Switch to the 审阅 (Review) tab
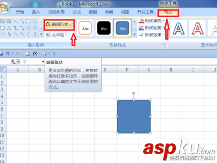Image resolution: width=217 pixels, height=163 pixels. pyautogui.click(x=109, y=12)
